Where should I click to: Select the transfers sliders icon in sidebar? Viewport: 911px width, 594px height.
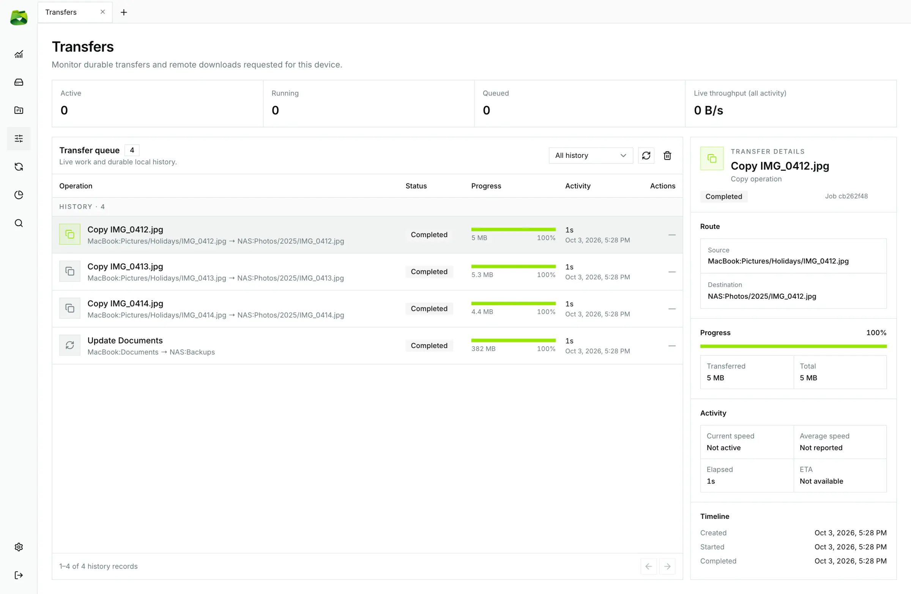pyautogui.click(x=18, y=139)
